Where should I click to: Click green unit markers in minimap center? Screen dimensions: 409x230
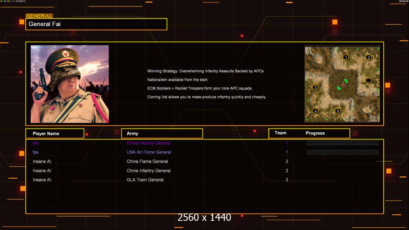(x=342, y=85)
